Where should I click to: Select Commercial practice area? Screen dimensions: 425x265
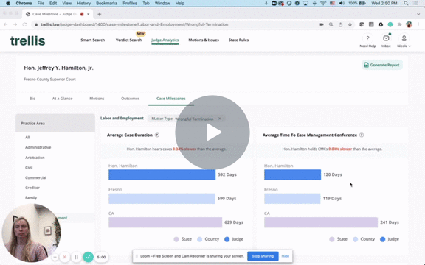tap(35, 177)
